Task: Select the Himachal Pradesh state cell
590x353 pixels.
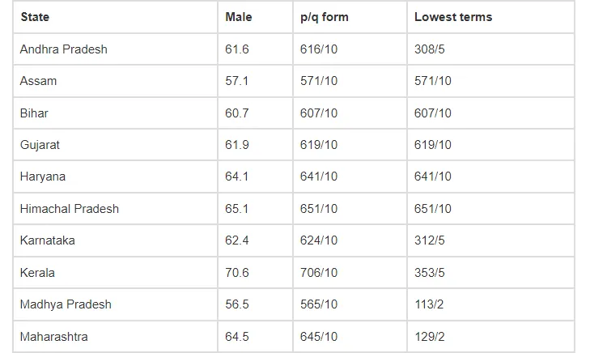Action: [70, 209]
